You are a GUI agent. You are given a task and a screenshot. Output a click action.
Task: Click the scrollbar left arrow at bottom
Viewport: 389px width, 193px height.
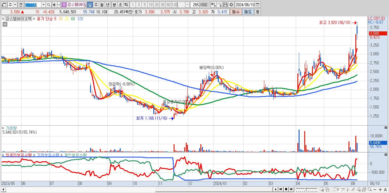[4, 189]
